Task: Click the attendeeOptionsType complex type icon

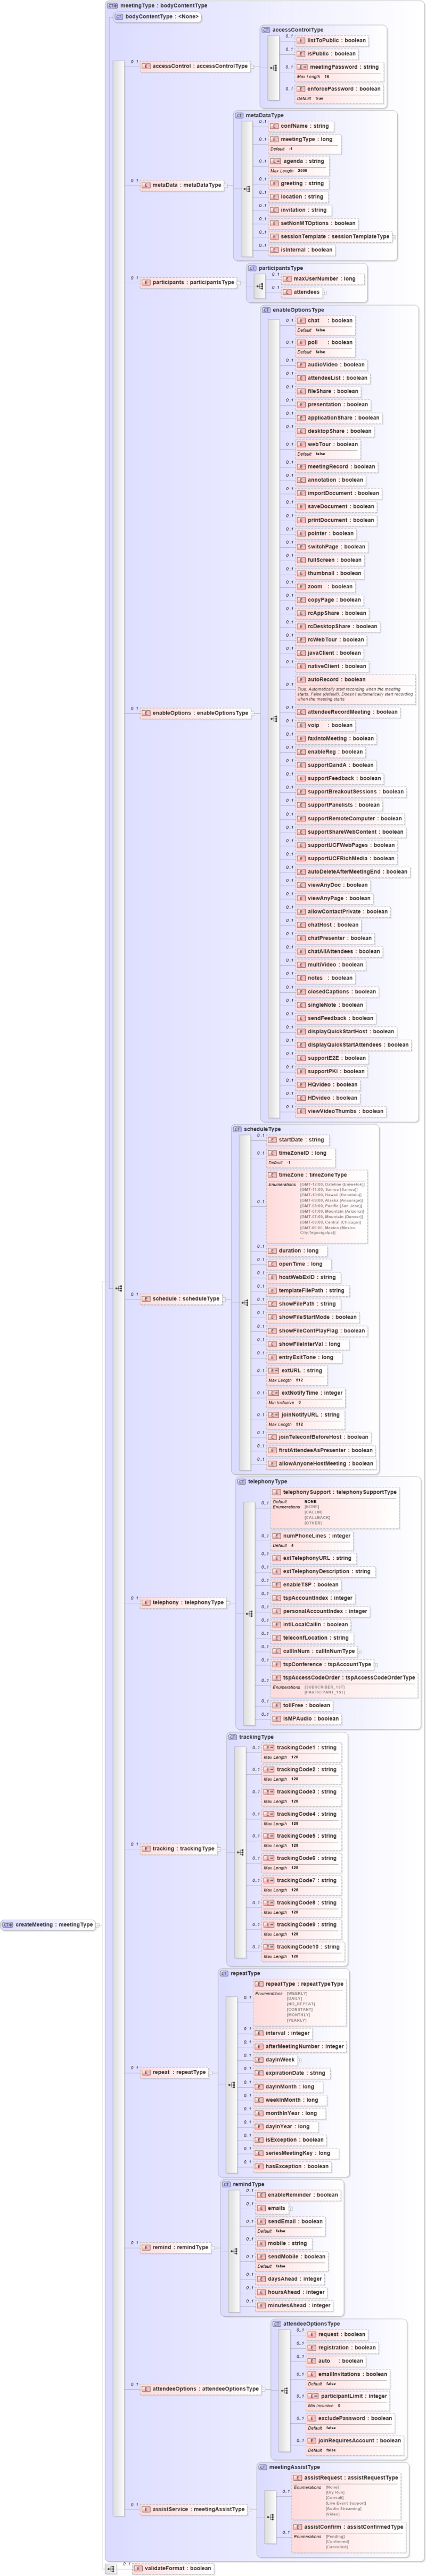Action: tap(276, 2324)
